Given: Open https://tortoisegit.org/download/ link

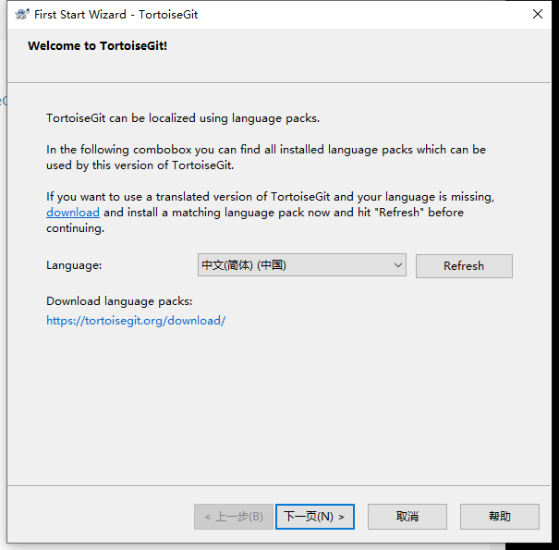Looking at the screenshot, I should coord(136,321).
